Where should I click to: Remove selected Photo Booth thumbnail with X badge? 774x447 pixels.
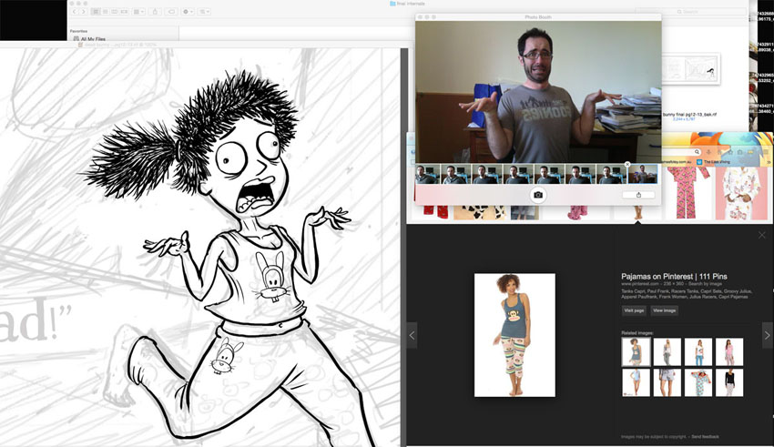coord(627,165)
